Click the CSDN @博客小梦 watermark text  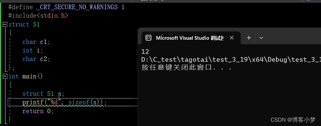[x=293, y=120]
